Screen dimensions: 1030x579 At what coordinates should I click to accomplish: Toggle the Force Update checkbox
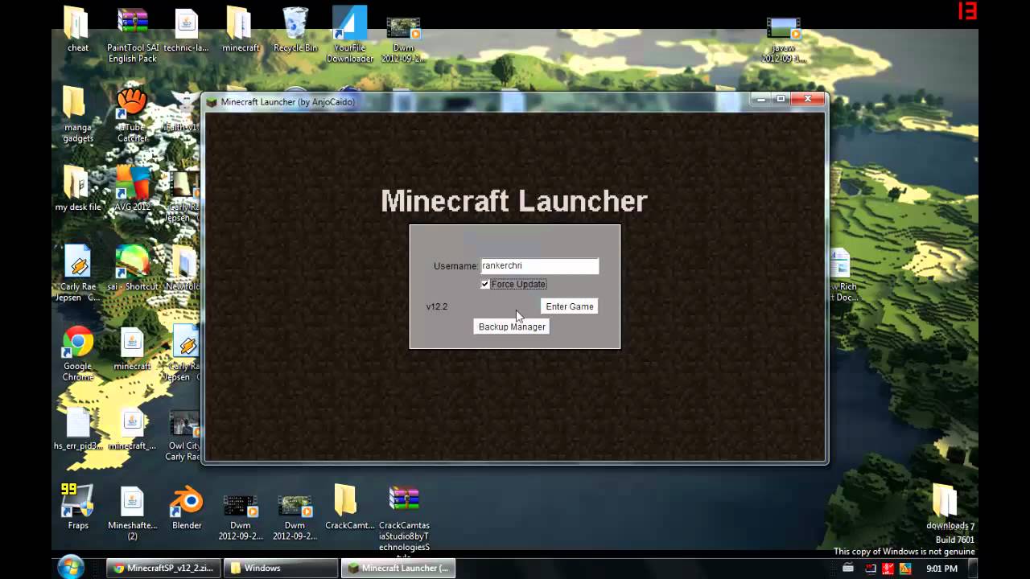point(485,284)
